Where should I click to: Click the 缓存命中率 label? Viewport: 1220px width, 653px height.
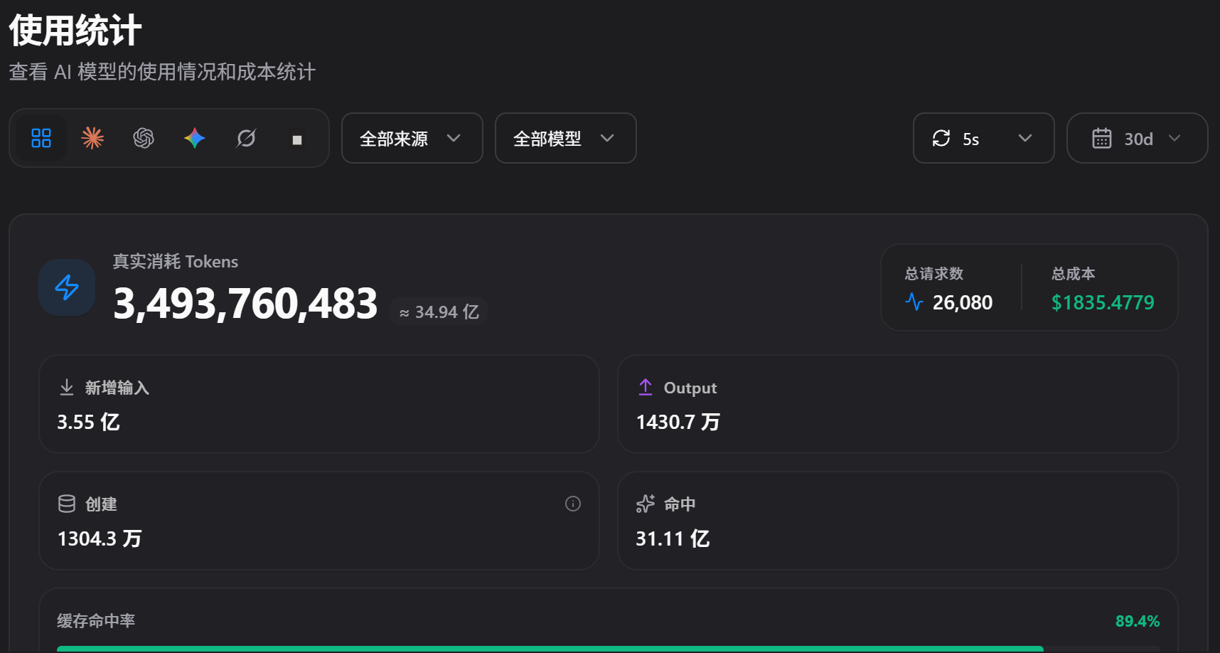coord(96,621)
